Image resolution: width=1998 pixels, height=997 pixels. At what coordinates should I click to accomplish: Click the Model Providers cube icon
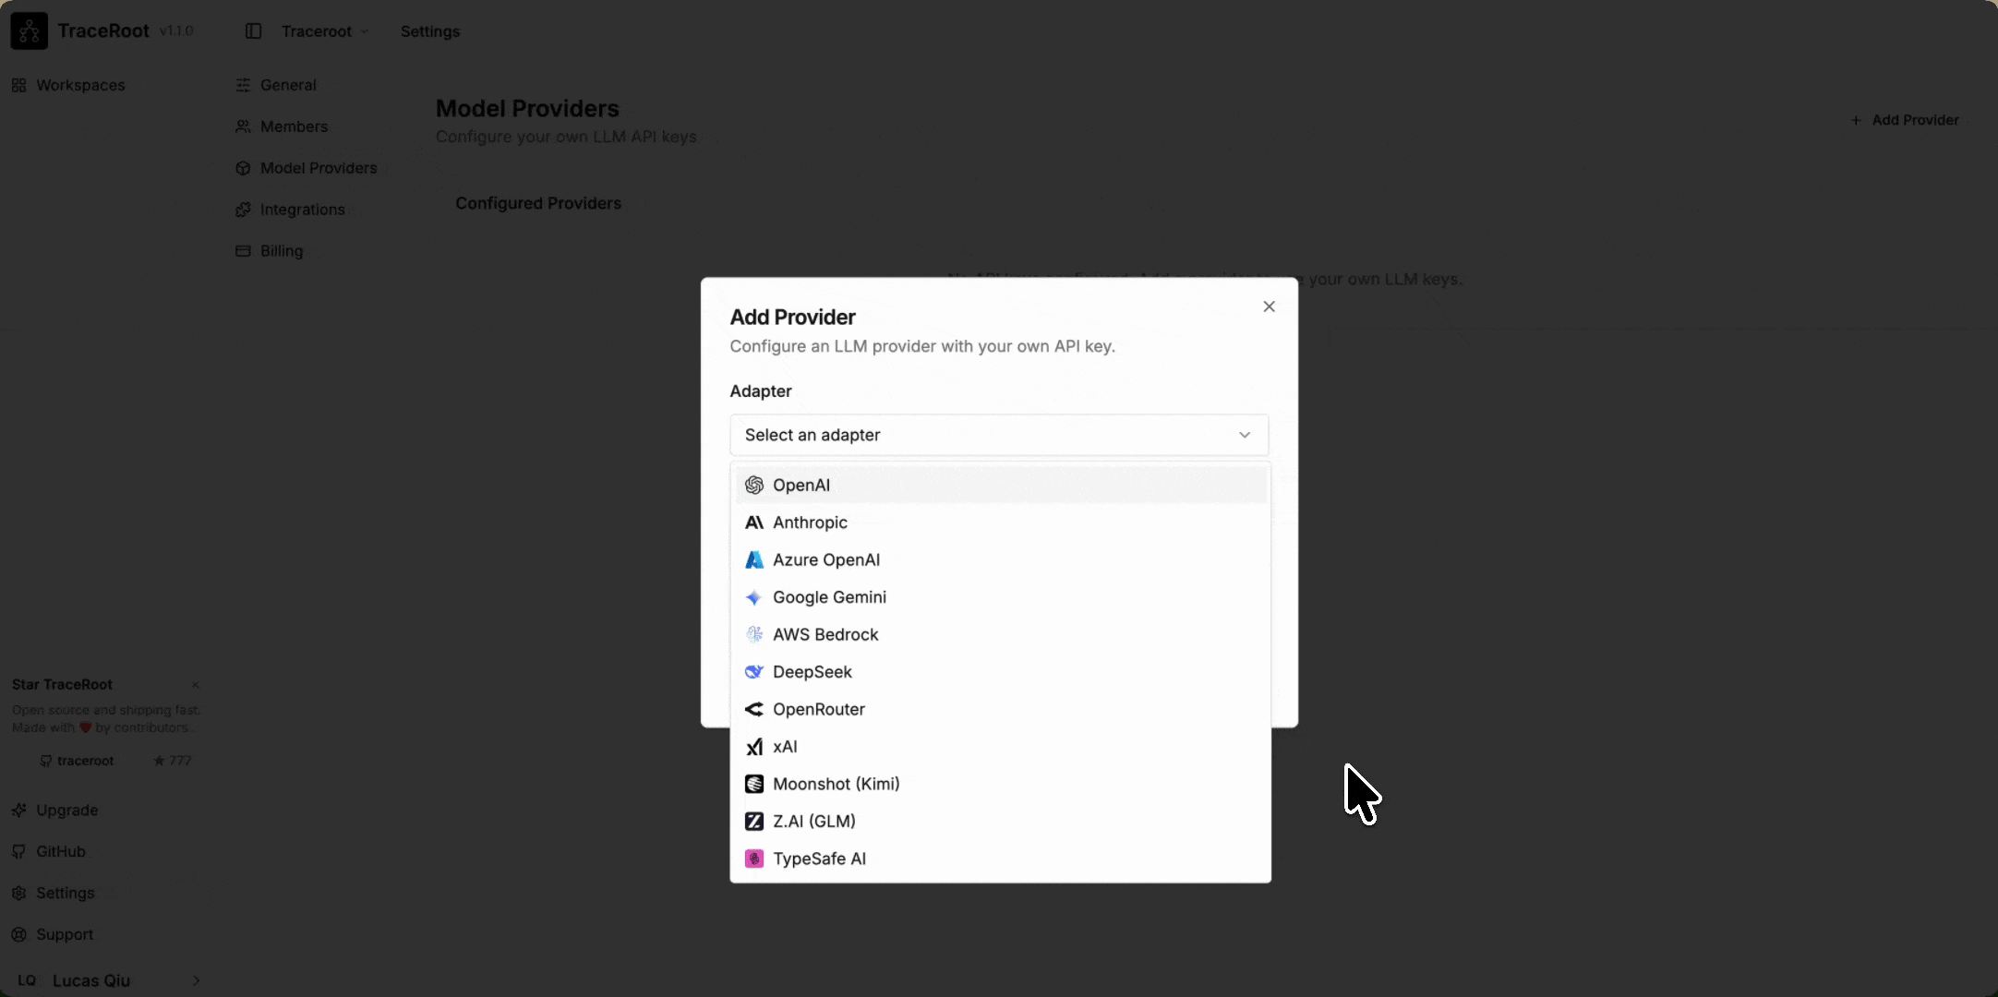243,168
